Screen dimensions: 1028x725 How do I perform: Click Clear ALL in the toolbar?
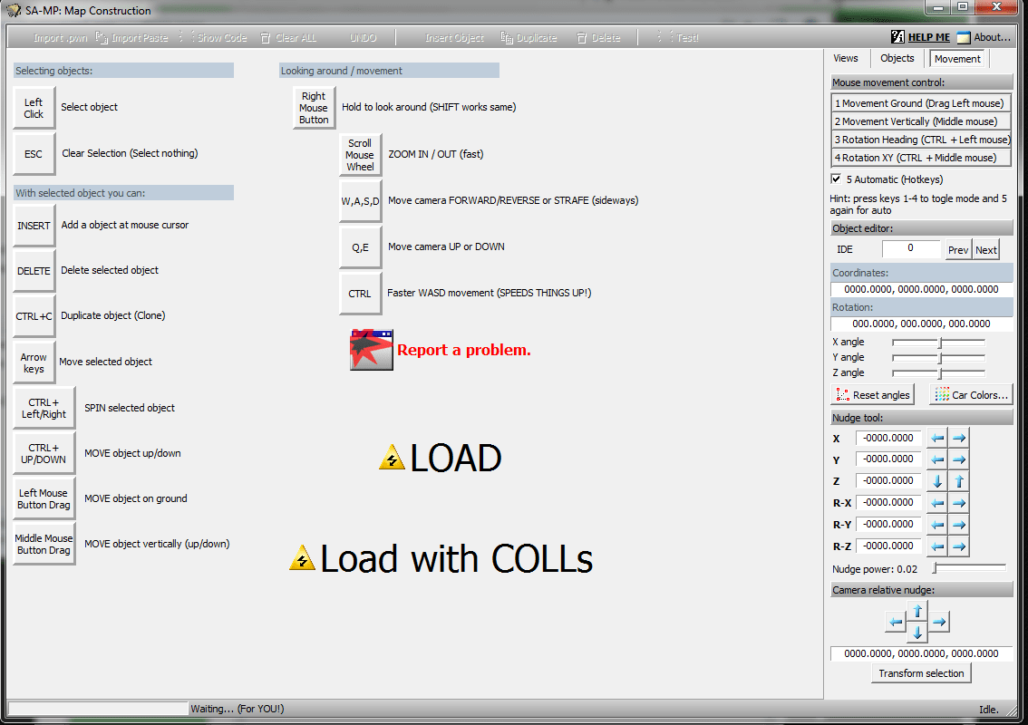[x=288, y=38]
